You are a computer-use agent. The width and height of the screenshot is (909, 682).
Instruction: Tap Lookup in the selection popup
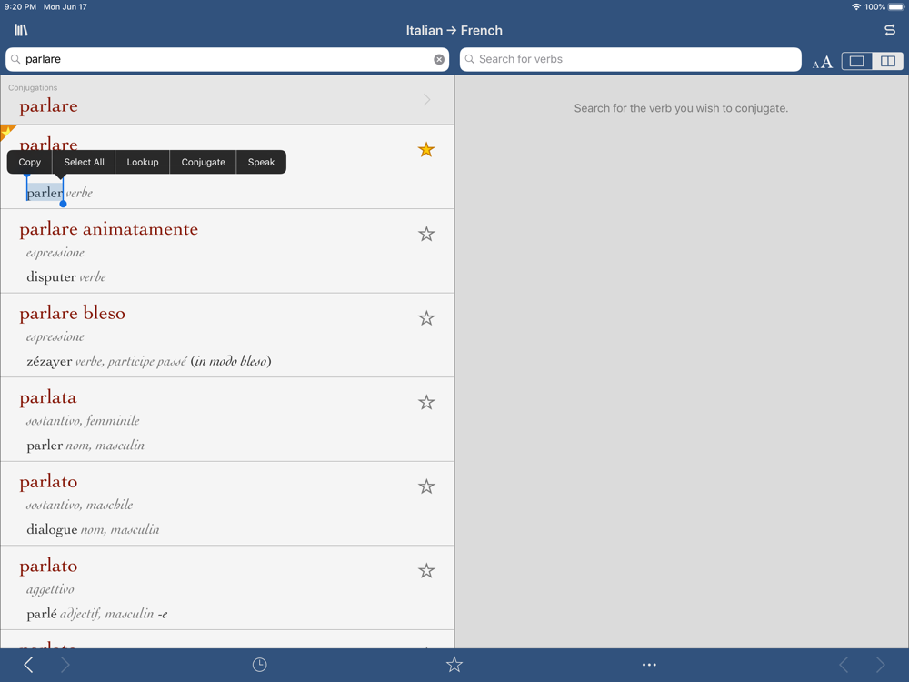tap(143, 163)
